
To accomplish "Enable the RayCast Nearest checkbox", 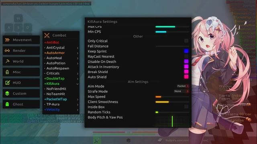I will pos(186,56).
